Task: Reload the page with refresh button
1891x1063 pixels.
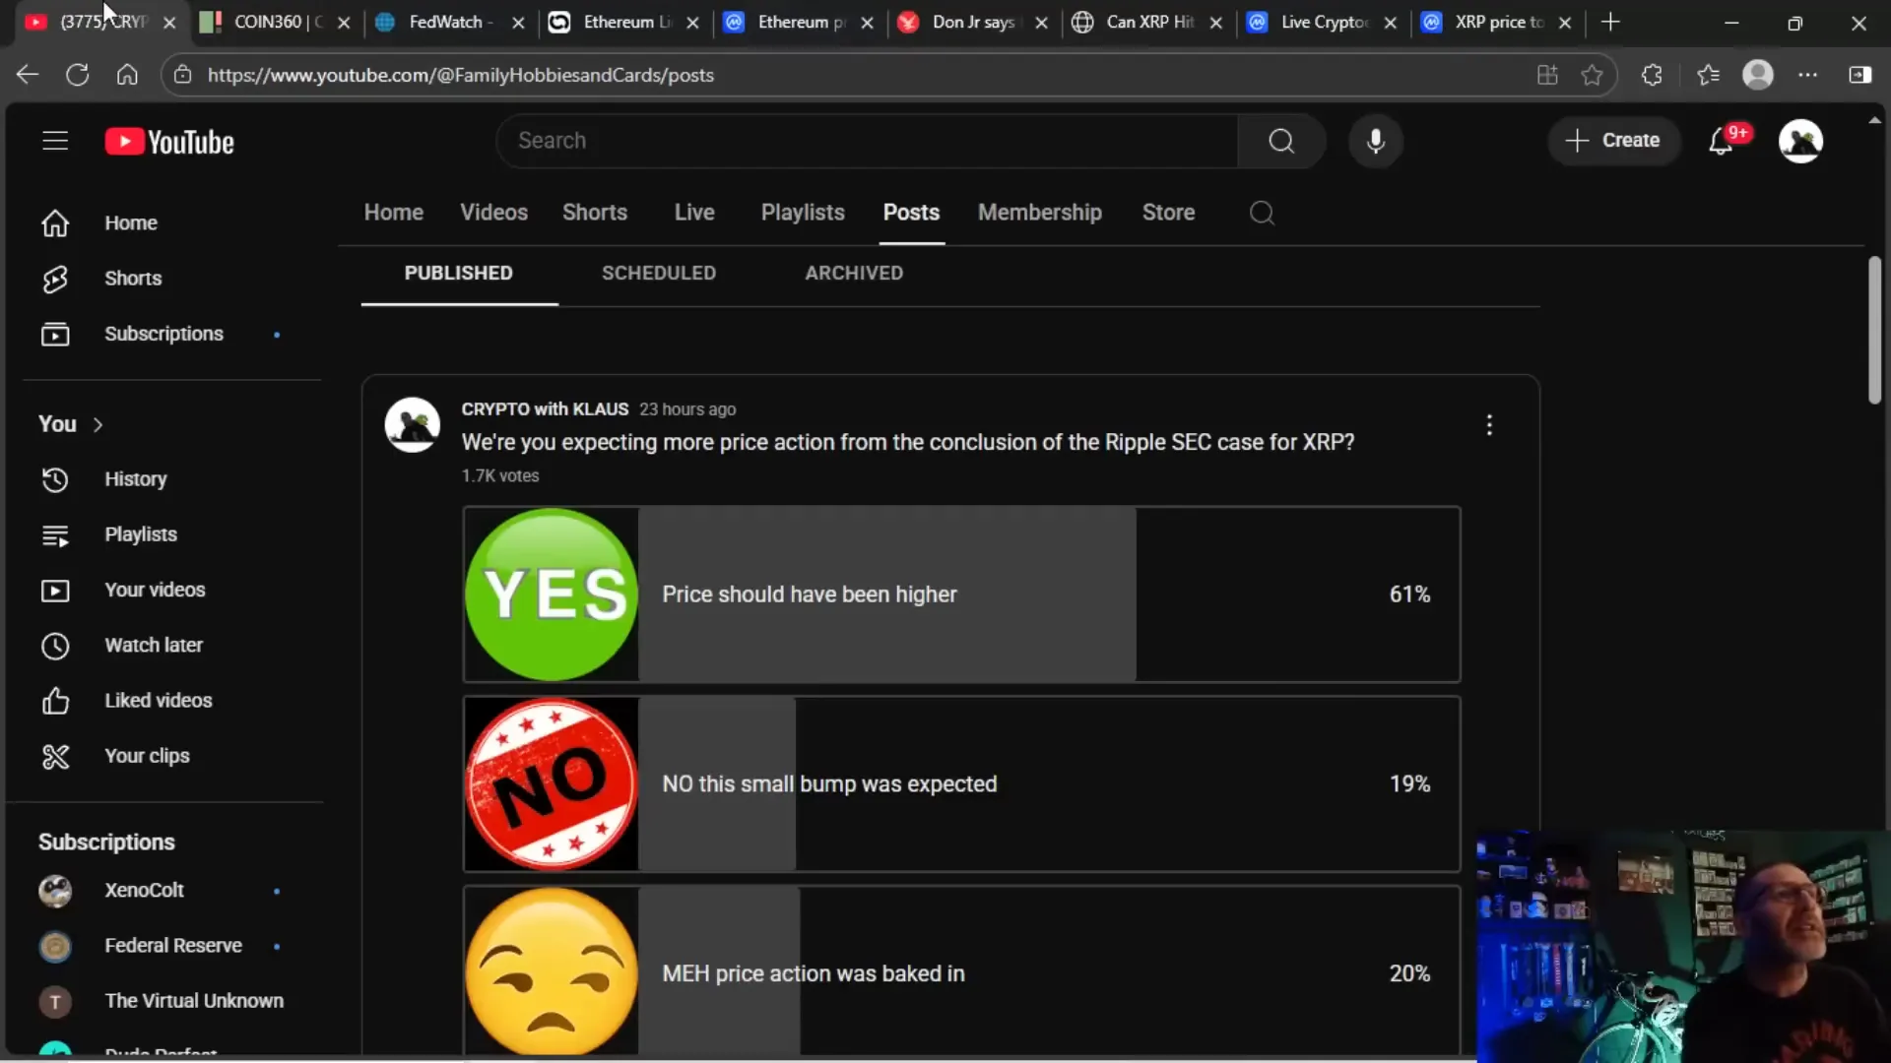Action: pos(77,75)
